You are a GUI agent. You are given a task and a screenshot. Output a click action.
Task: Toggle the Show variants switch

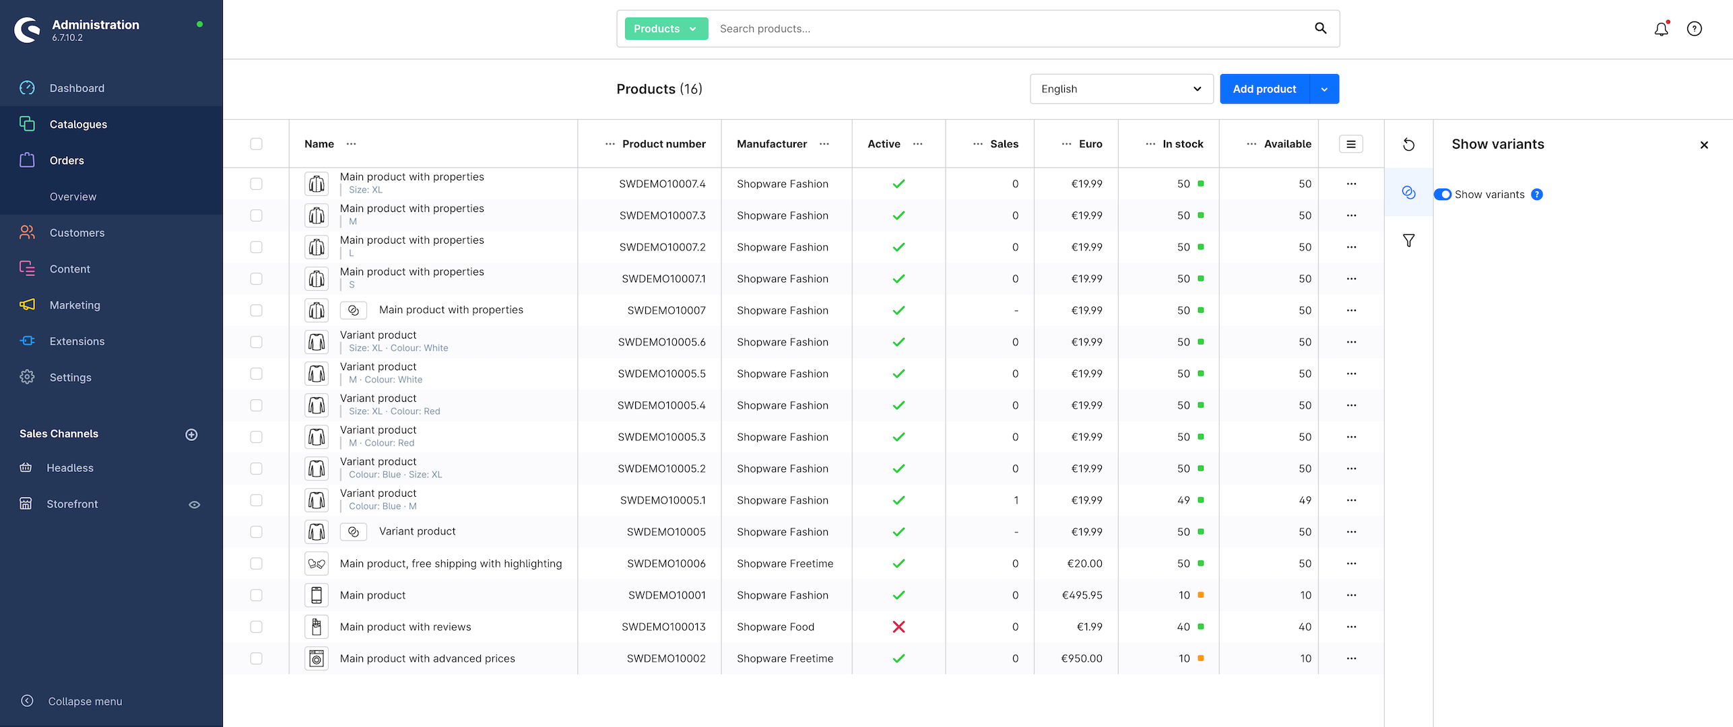tap(1442, 195)
